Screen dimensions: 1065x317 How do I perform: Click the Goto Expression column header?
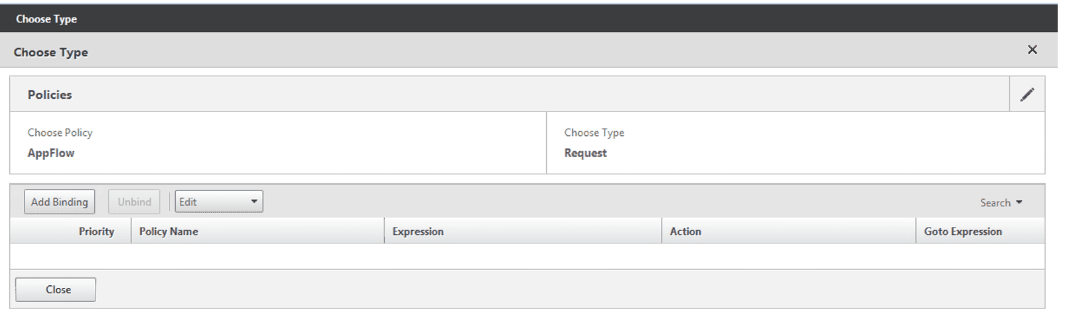coord(963,231)
